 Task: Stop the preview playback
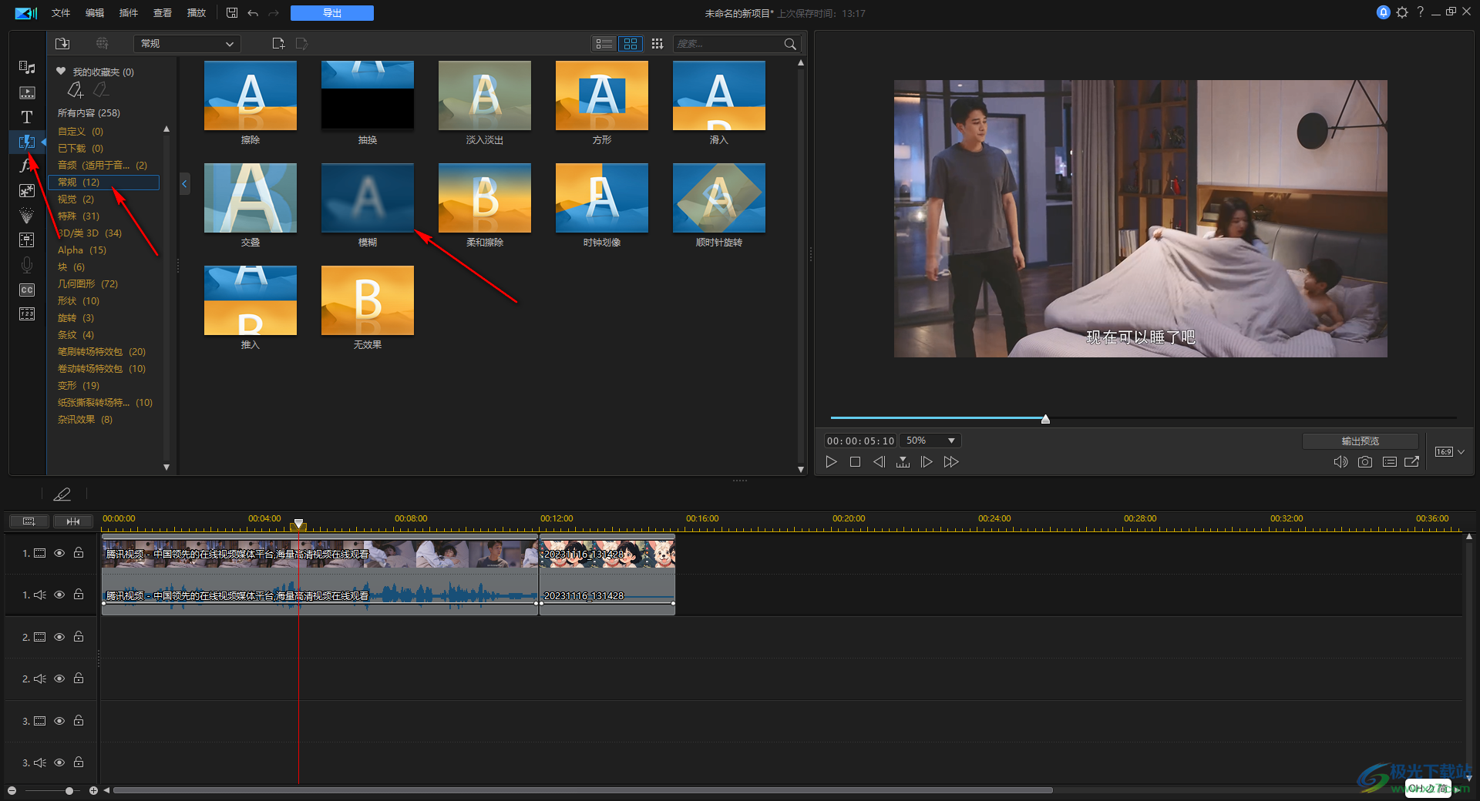click(x=855, y=462)
